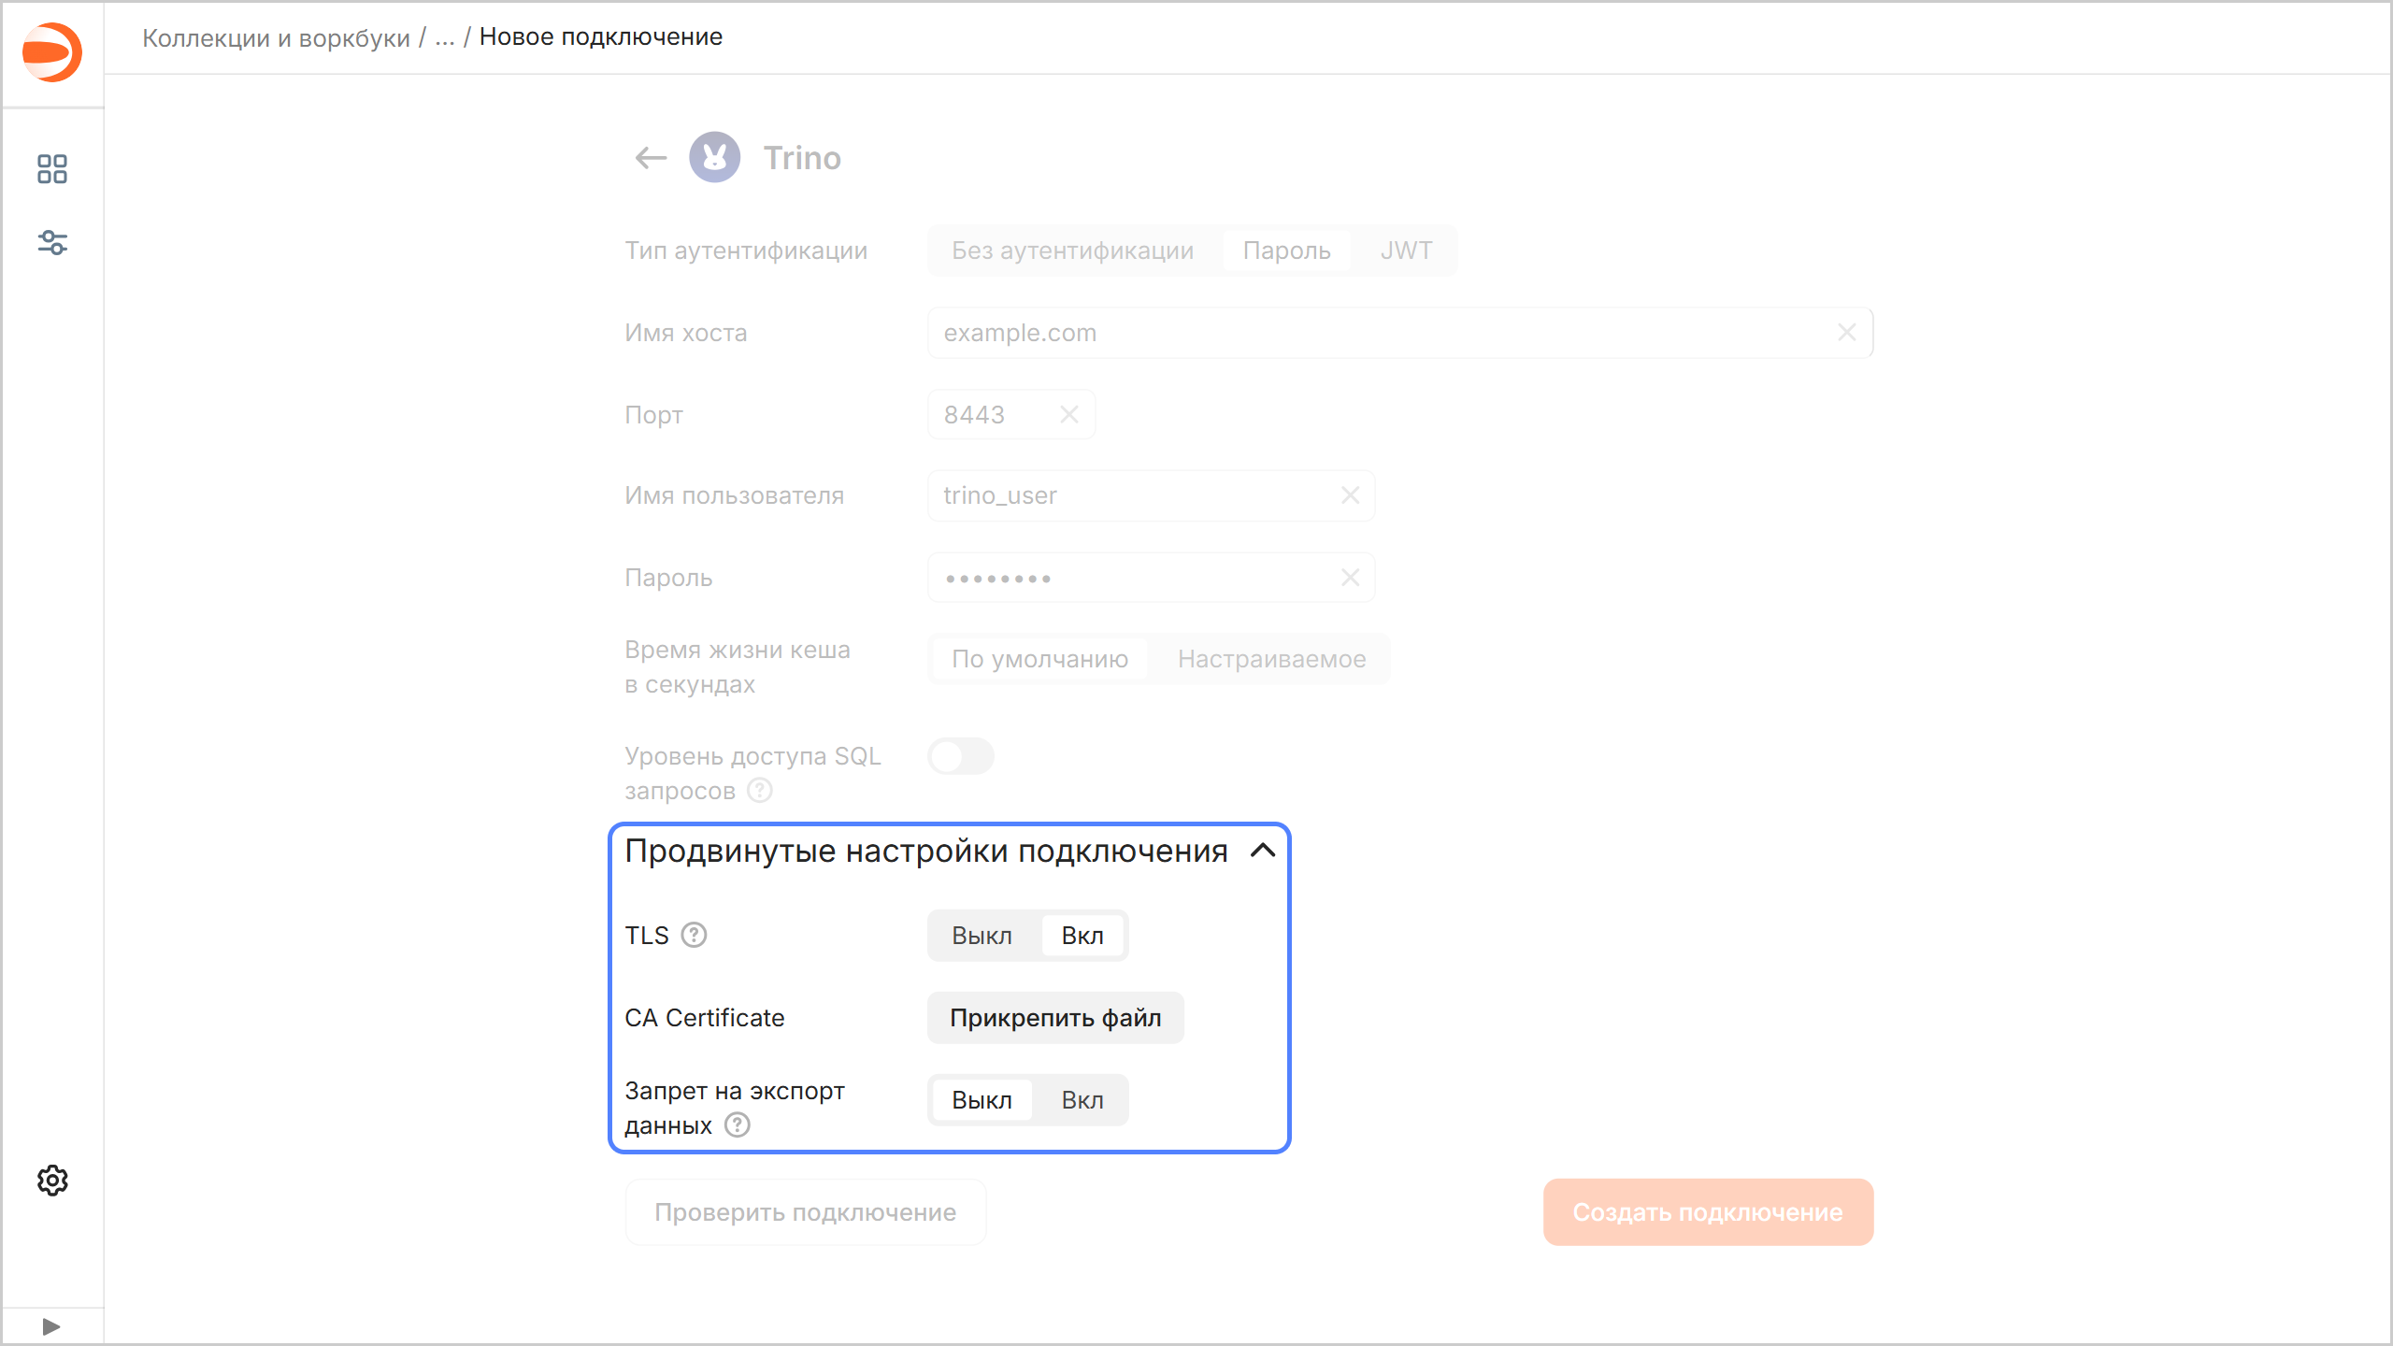This screenshot has width=2393, height=1346.
Task: Open the sliders settings icon in sidebar
Action: 52,243
